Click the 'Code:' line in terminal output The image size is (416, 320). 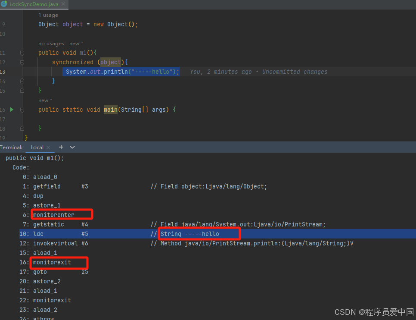[21, 167]
